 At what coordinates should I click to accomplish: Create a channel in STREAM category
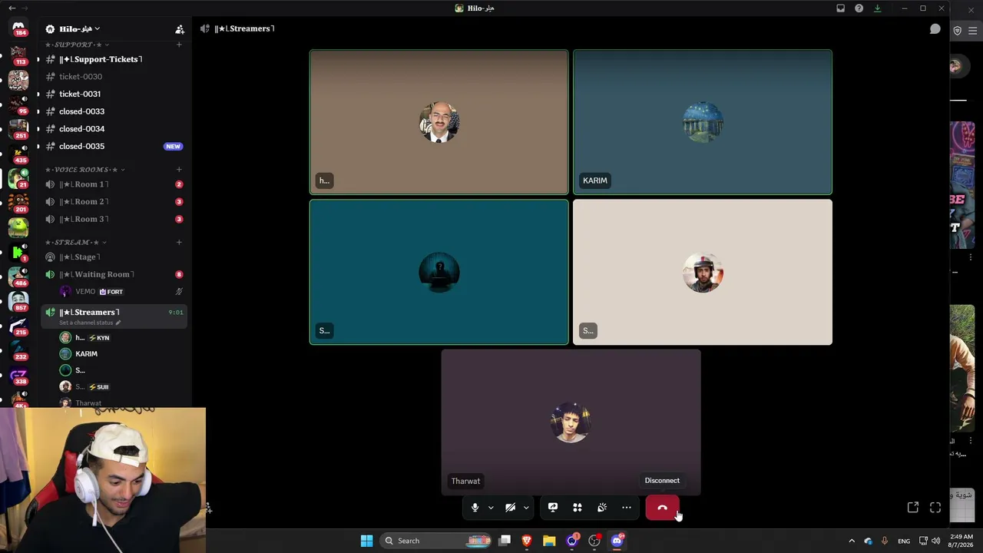[x=179, y=243]
